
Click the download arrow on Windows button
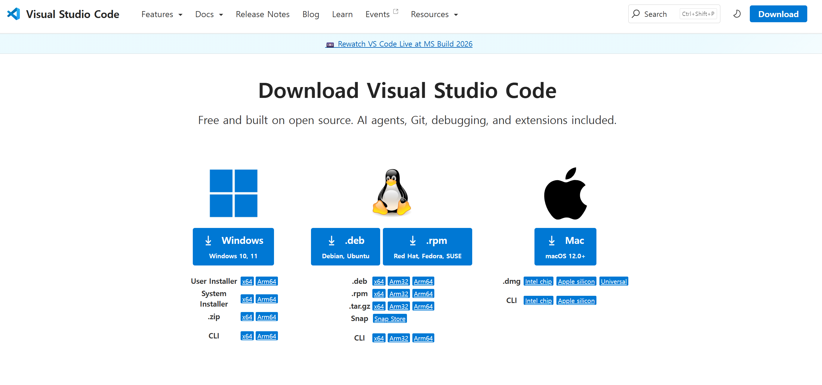pos(208,240)
